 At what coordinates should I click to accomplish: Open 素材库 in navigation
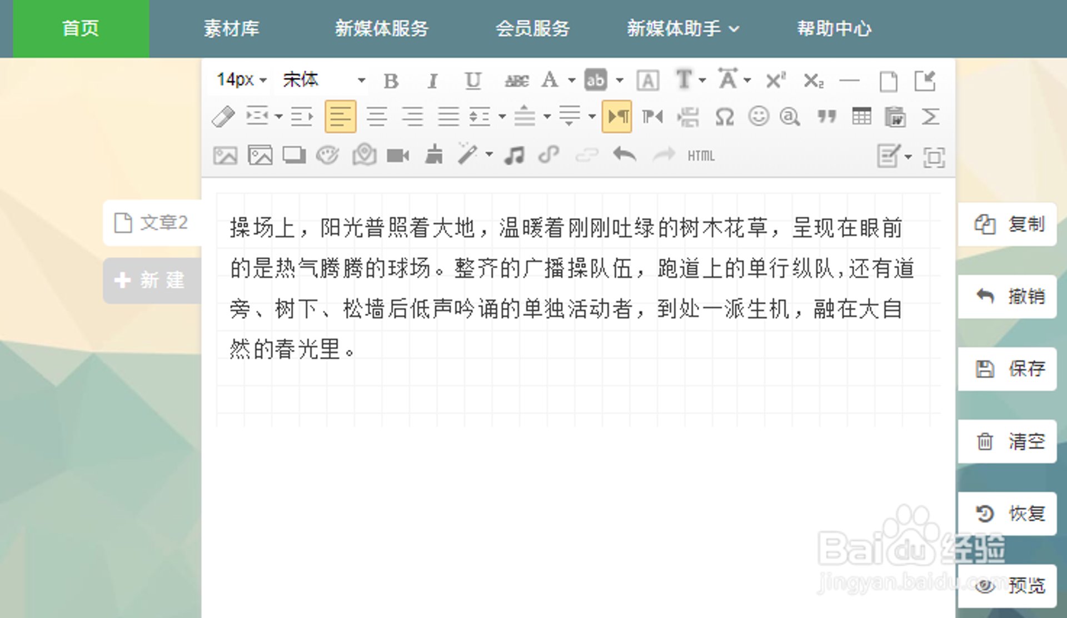231,29
